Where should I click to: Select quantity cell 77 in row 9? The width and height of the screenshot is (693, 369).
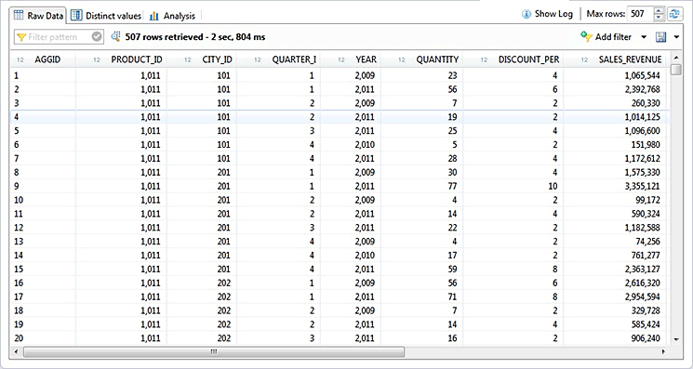click(x=423, y=186)
